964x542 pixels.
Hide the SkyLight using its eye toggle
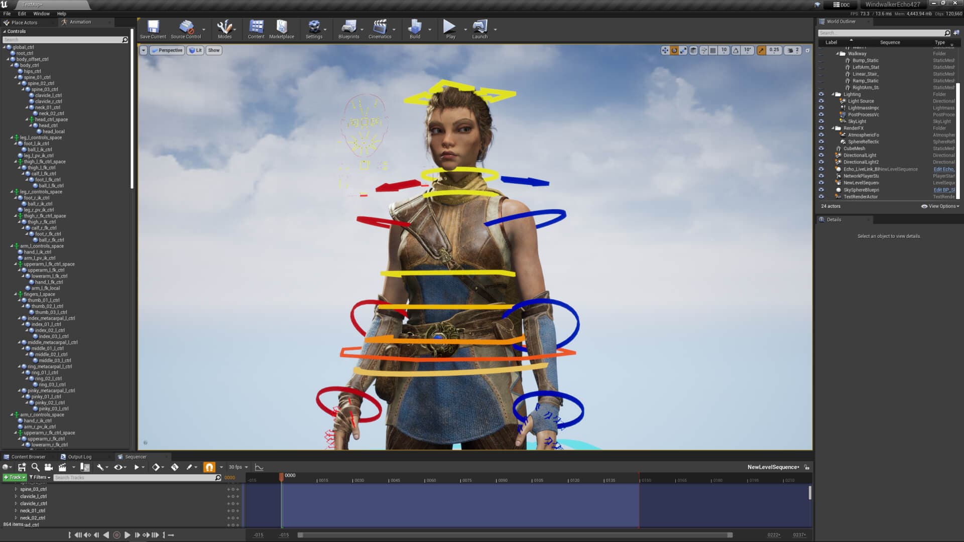click(822, 121)
